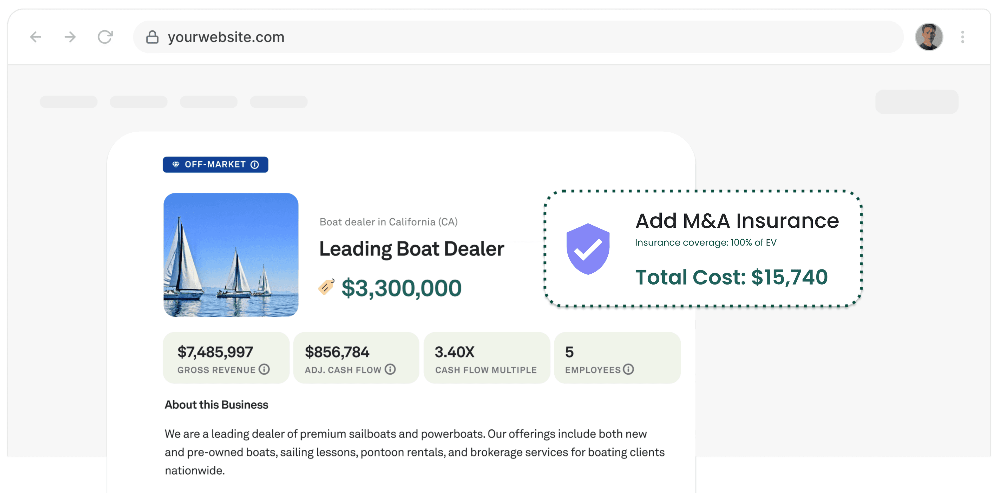The width and height of the screenshot is (998, 493).
Task: Click the browser back arrow
Action: 36,37
